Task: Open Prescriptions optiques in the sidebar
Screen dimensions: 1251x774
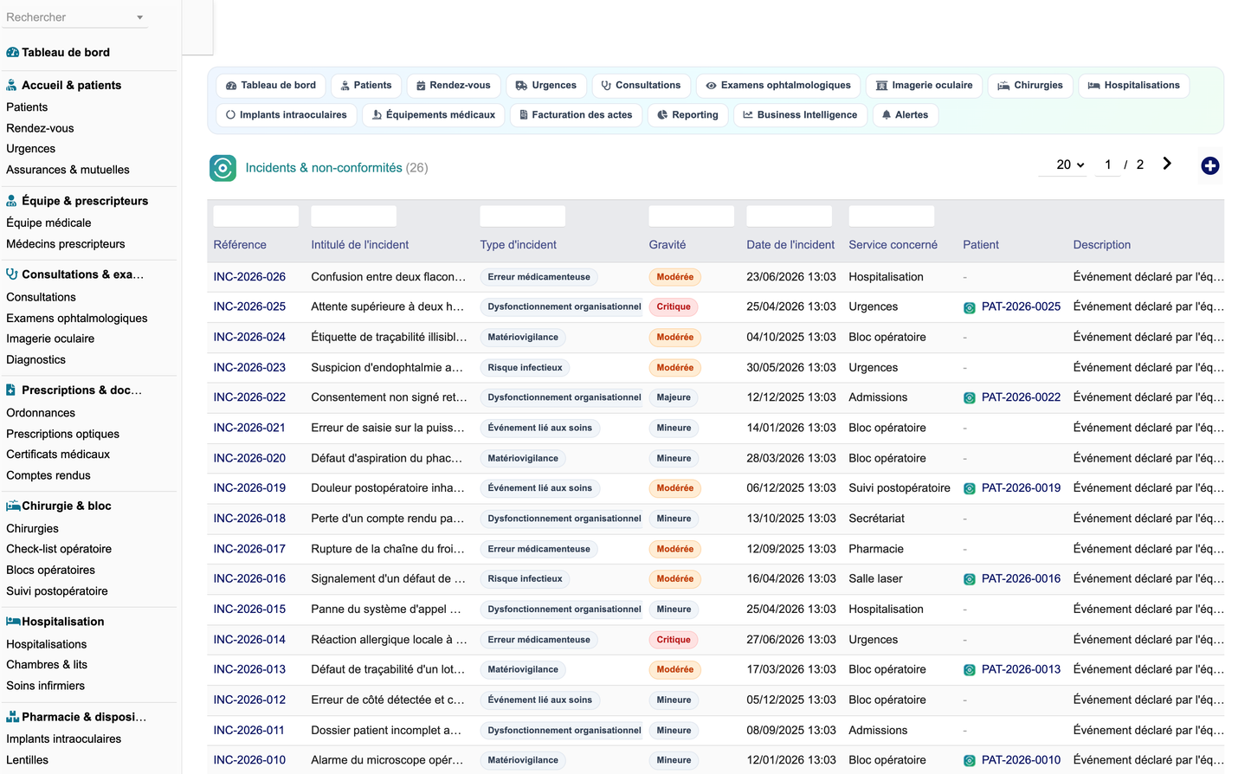Action: pyautogui.click(x=63, y=434)
